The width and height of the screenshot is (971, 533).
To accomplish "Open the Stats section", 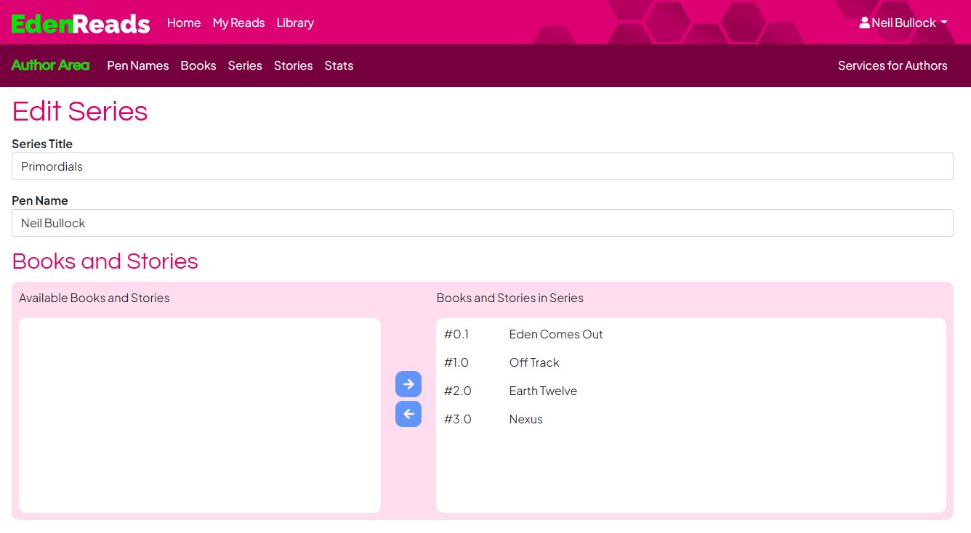I will 339,65.
